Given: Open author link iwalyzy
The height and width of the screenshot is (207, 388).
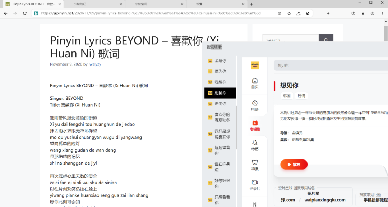Looking at the screenshot, I should coord(95,64).
